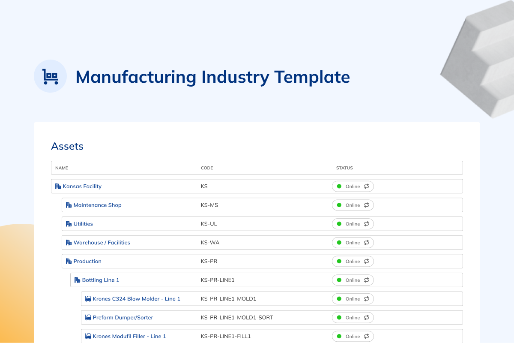The image size is (514, 343).
Task: Click the building icon next to Maintenance Shop
Action: pyautogui.click(x=69, y=205)
